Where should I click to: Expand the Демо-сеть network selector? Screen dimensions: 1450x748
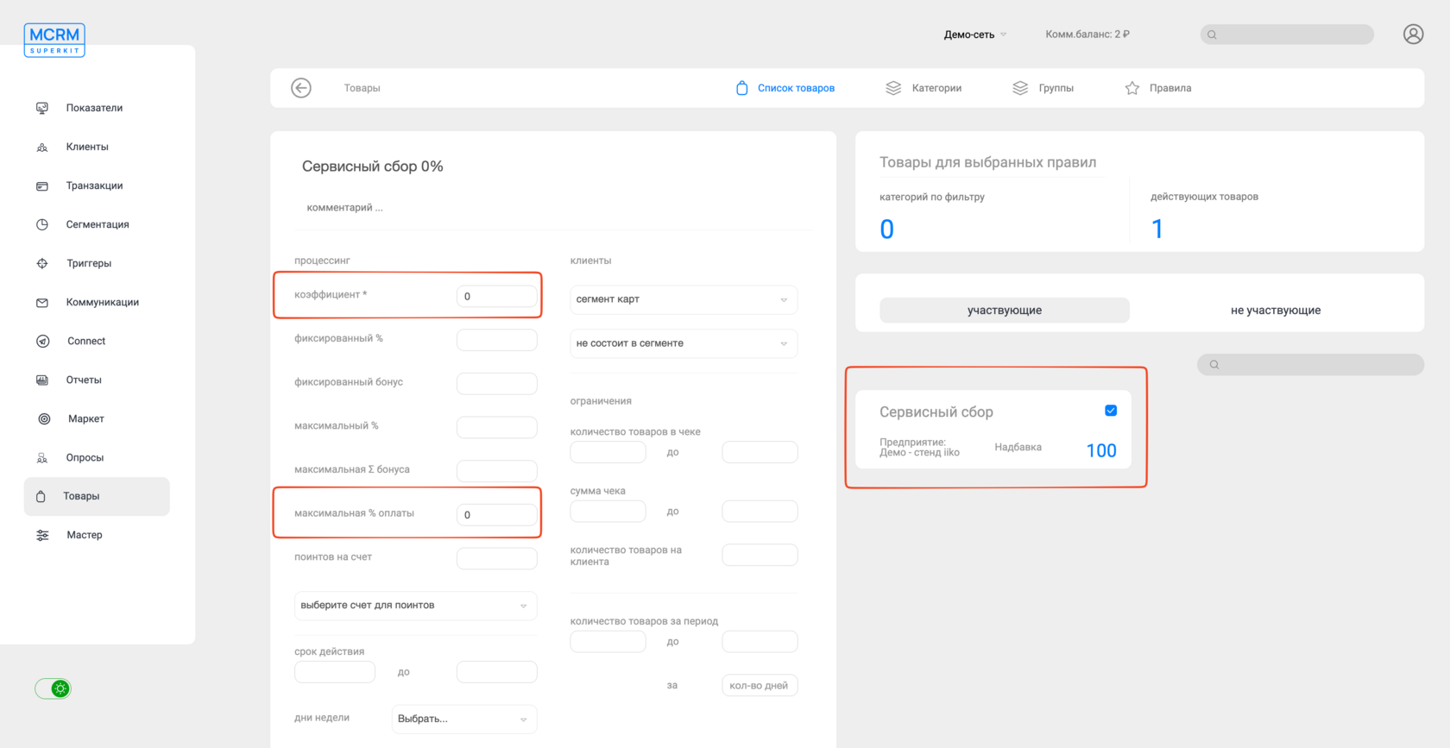click(974, 35)
